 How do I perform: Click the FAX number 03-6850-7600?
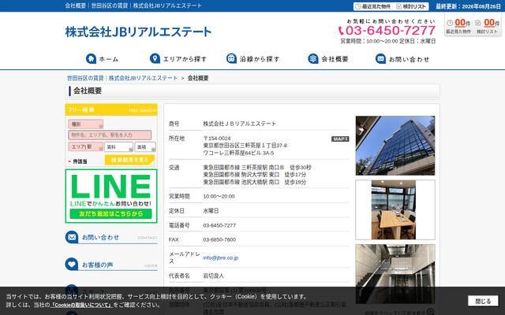219,239
